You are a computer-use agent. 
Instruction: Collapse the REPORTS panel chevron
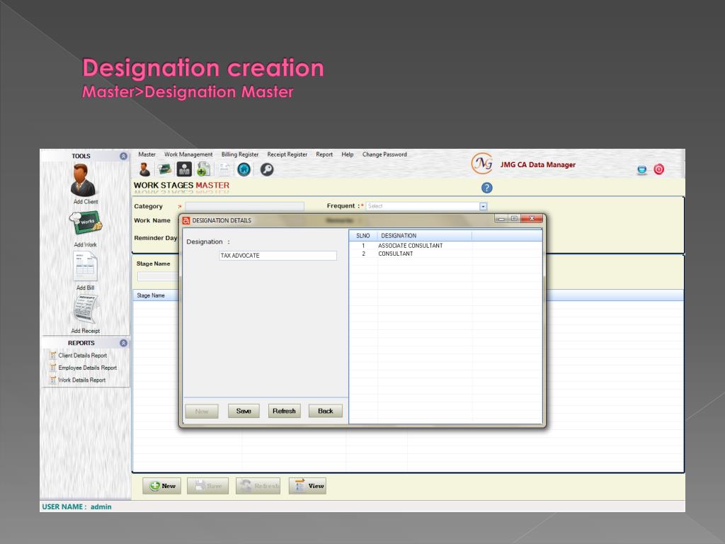(123, 344)
